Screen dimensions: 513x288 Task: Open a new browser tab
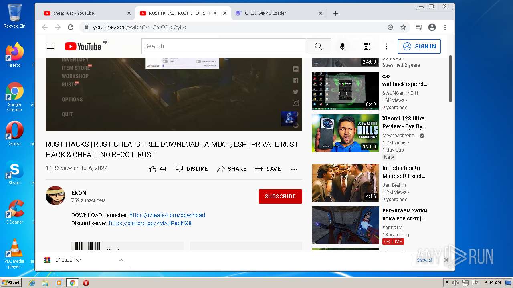[336, 13]
